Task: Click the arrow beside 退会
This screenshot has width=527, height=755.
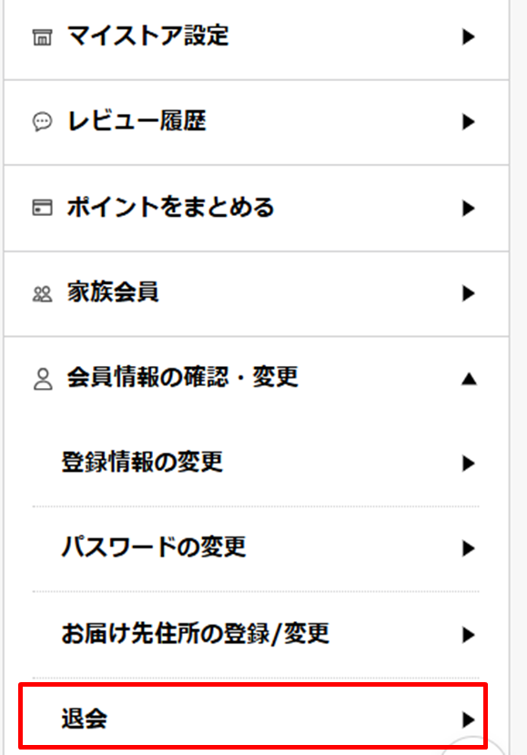Action: [x=468, y=719]
